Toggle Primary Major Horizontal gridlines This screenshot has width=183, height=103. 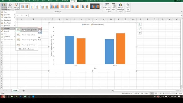pos(27,30)
